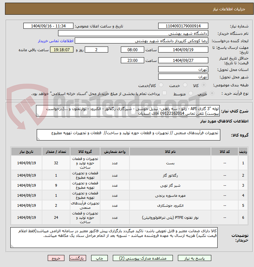The height and width of the screenshot is (267, 254).
Task: Click the need date in رگلاتور گاز row
Action: (x=26, y=175)
